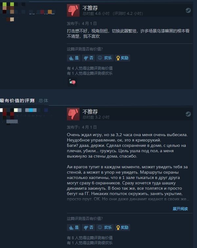Mark first review as 欢乐 (funny)

tap(105, 58)
